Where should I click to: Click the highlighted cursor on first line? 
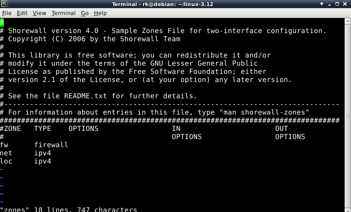[2, 23]
